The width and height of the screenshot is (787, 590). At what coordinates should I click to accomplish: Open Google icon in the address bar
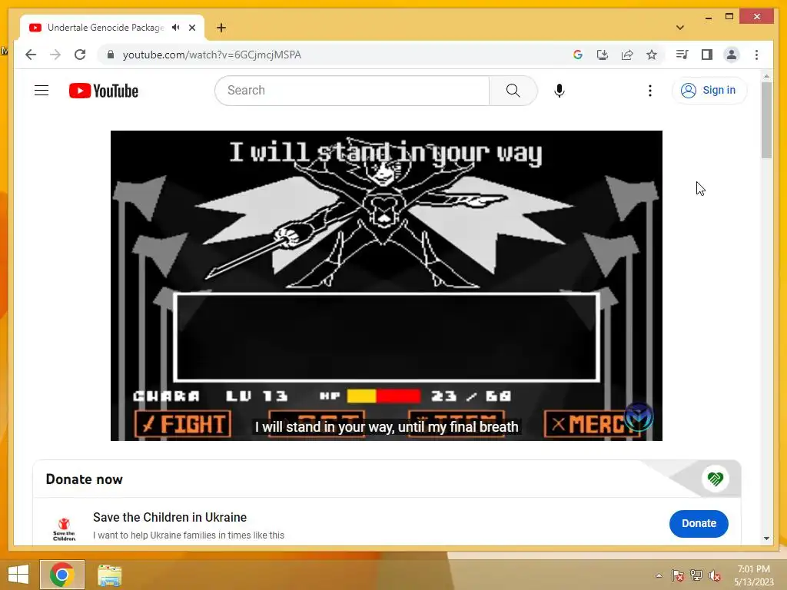(578, 55)
